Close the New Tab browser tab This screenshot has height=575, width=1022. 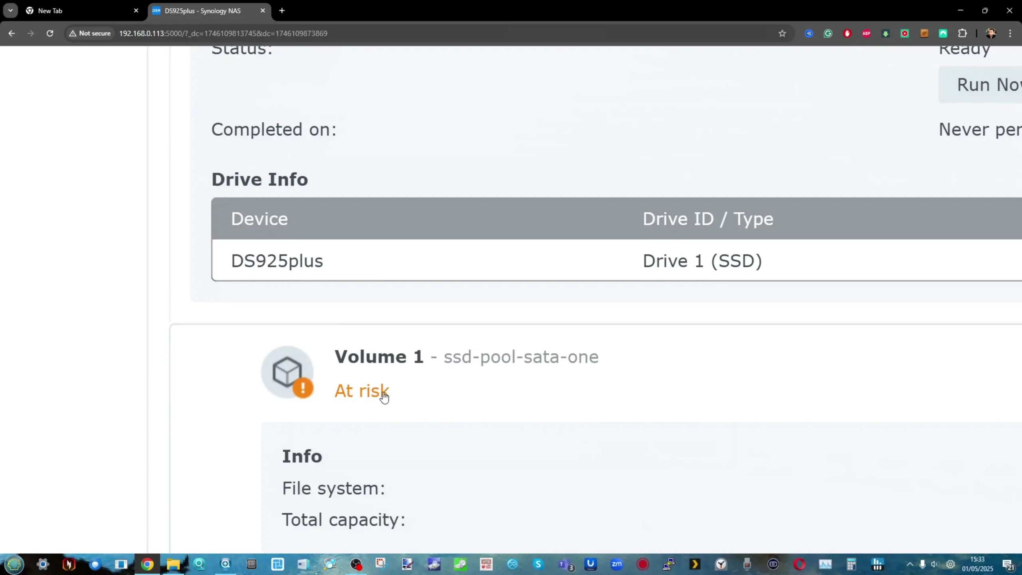tap(136, 11)
